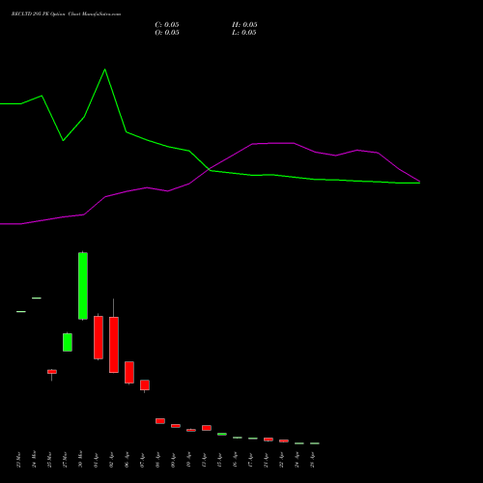This screenshot has height=483, width=483.
Task: Click the red candle for 08 Apr
Action: click(x=160, y=421)
